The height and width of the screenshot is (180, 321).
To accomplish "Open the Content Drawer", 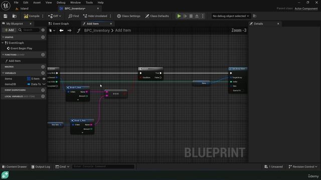I will click(15, 166).
